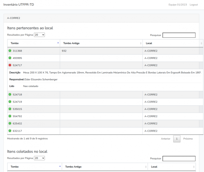The image size is (204, 172).
Task: Open Equipe 01/2023 link
Action: [x=177, y=5]
